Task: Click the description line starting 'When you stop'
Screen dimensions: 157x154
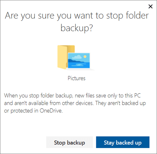Action: tap(72, 96)
